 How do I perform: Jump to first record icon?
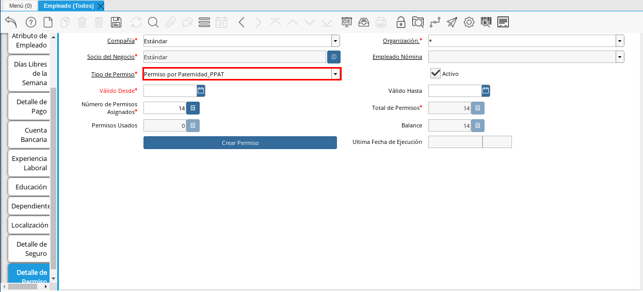pos(276,22)
